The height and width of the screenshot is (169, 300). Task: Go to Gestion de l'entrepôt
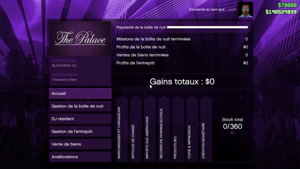[x=80, y=131]
